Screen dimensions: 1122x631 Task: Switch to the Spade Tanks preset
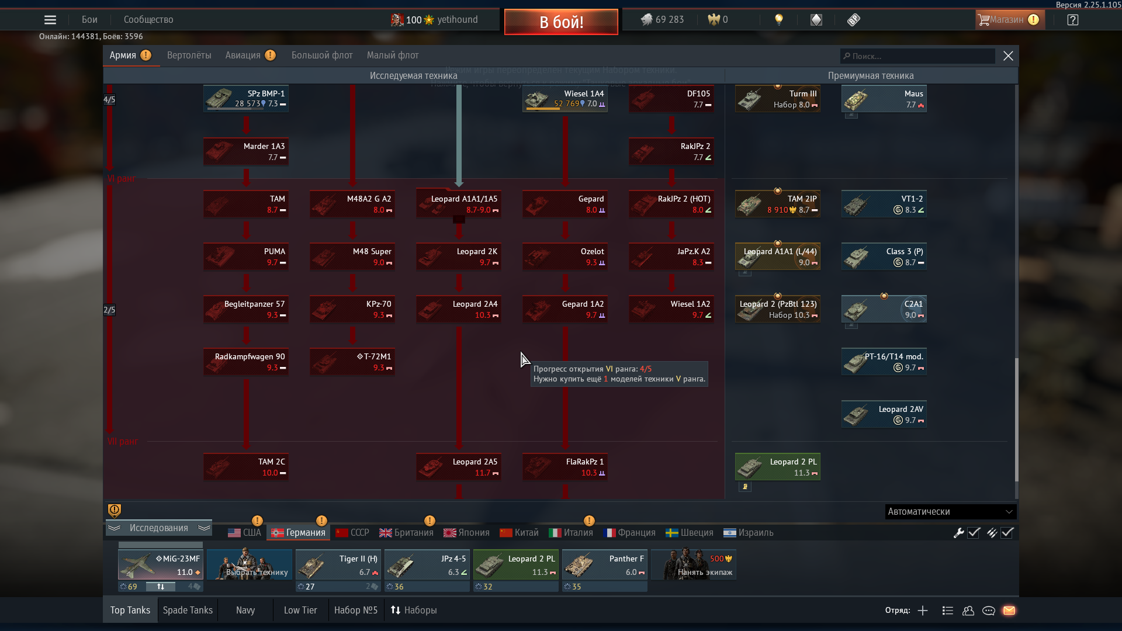[188, 611]
